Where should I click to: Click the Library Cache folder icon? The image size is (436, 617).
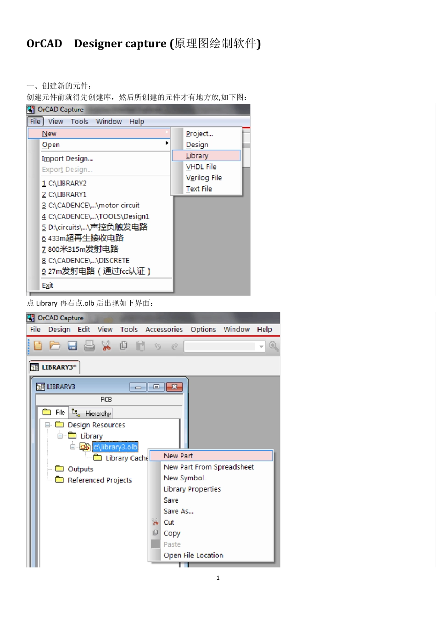tap(98, 458)
